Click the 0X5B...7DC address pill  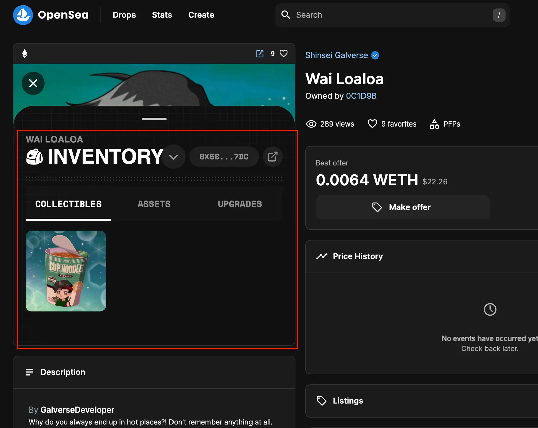click(224, 157)
